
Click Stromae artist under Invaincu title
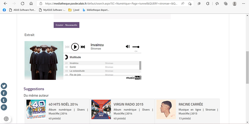pyautogui.click(x=96, y=49)
